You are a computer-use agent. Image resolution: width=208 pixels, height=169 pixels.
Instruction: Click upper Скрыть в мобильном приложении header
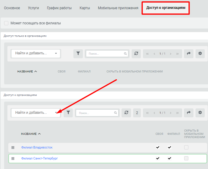135,72
